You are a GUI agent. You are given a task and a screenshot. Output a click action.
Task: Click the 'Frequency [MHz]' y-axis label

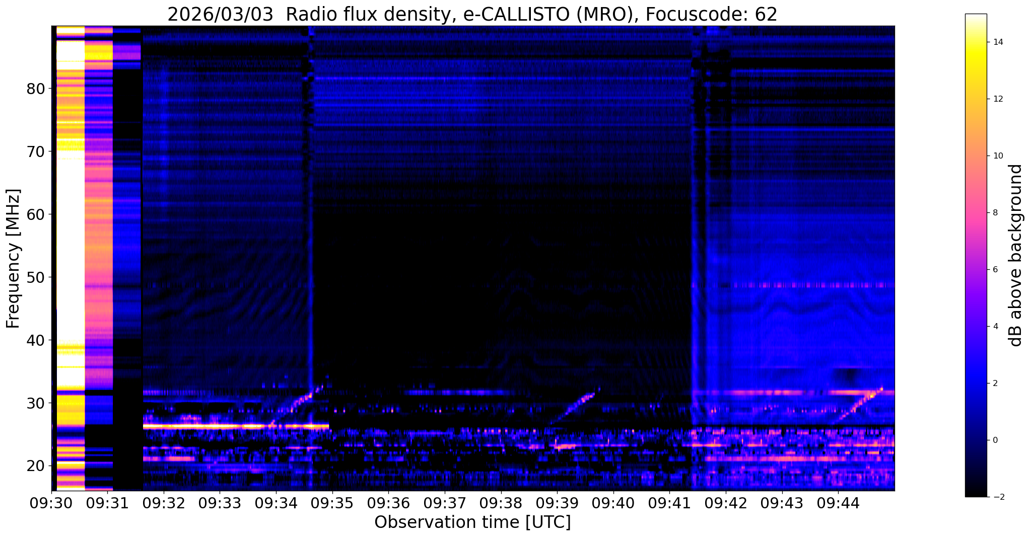click(14, 259)
